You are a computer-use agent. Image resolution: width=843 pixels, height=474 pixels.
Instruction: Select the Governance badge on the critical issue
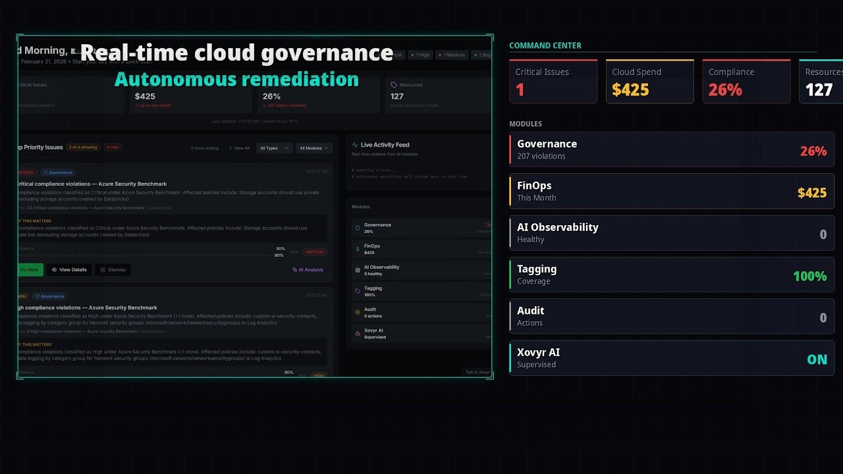(58, 172)
